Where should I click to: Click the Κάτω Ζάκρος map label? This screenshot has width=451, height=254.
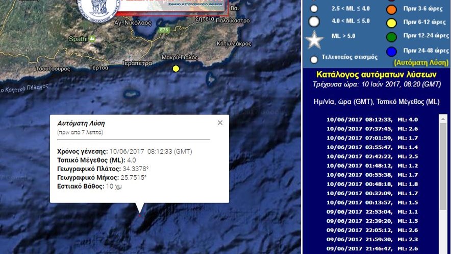tap(234, 43)
